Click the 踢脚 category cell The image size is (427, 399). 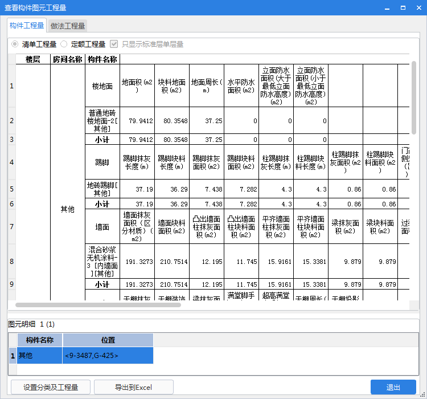pos(102,162)
